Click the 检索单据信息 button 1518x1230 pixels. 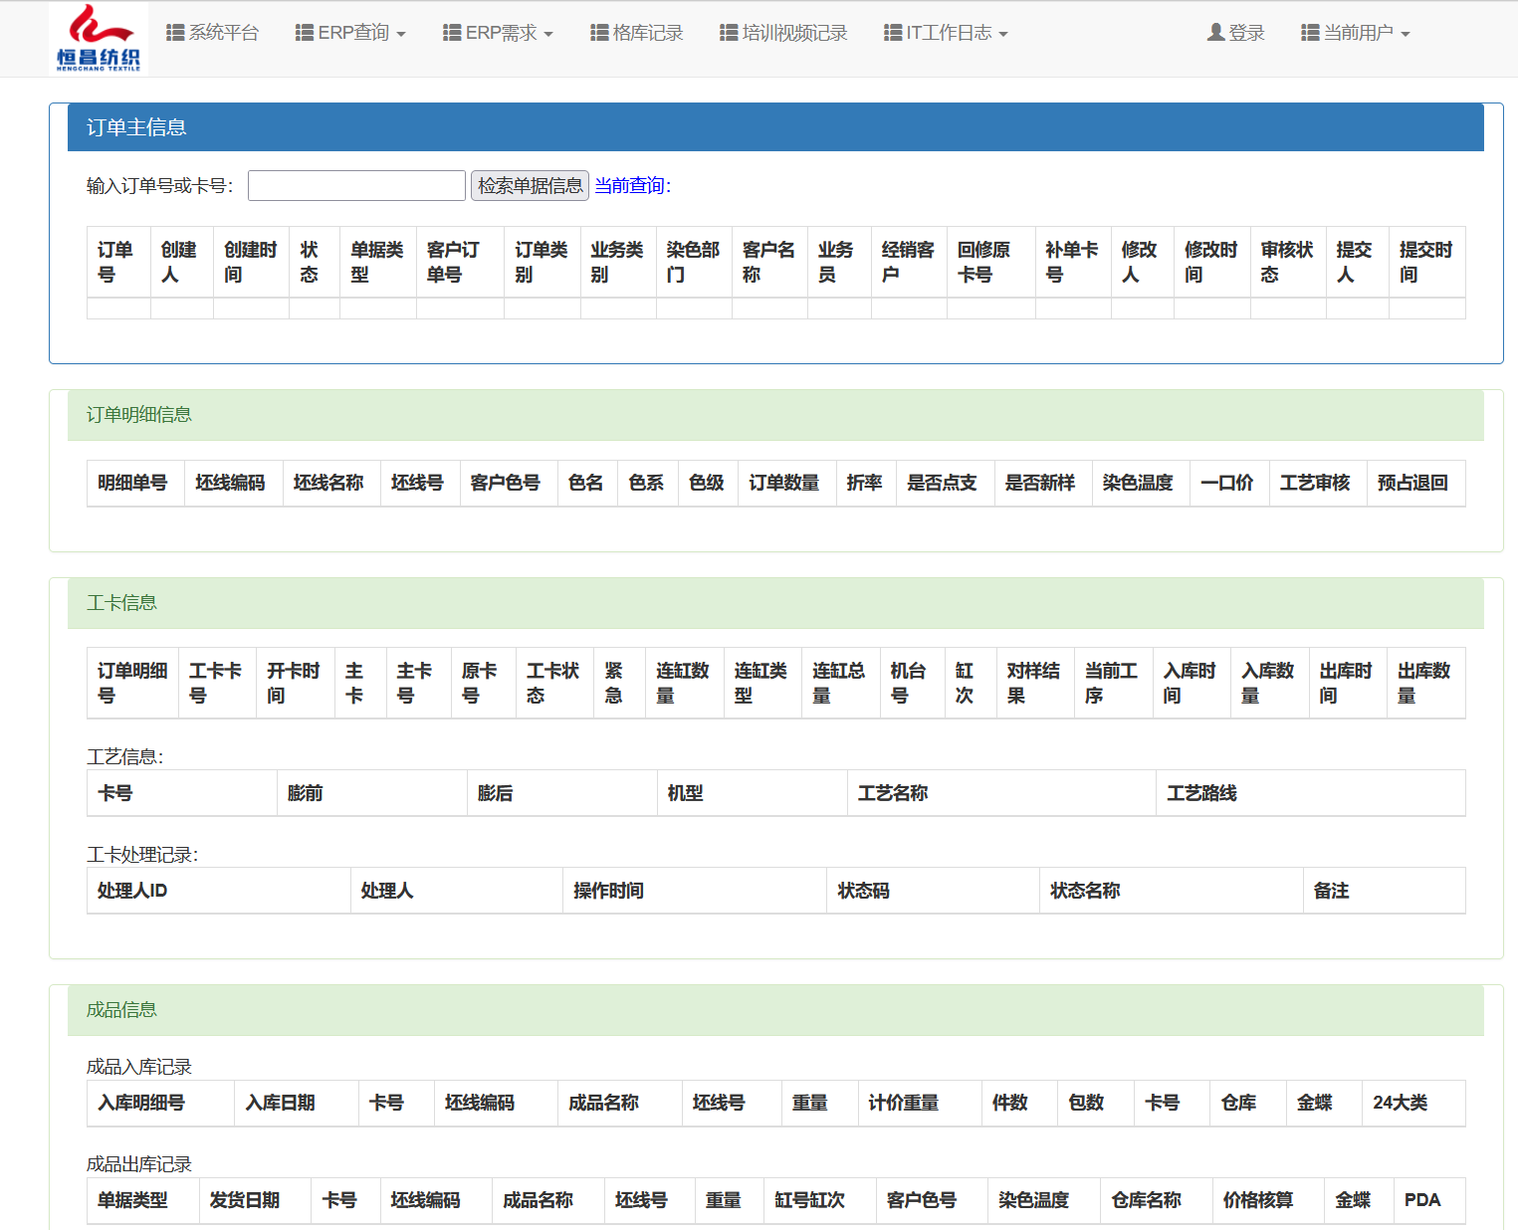tap(530, 185)
